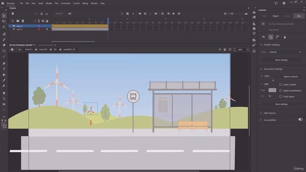This screenshot has height=172, width=306.
Task: Click the Stage color swatch
Action: (x=272, y=90)
